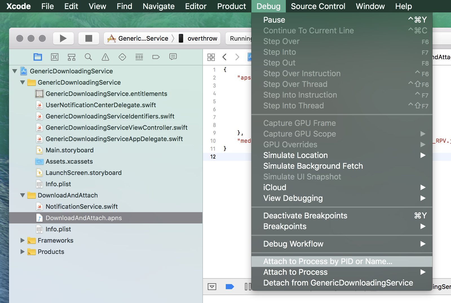451x303 pixels.
Task: Collapse the DownloadAndAttach folder
Action: 23,195
